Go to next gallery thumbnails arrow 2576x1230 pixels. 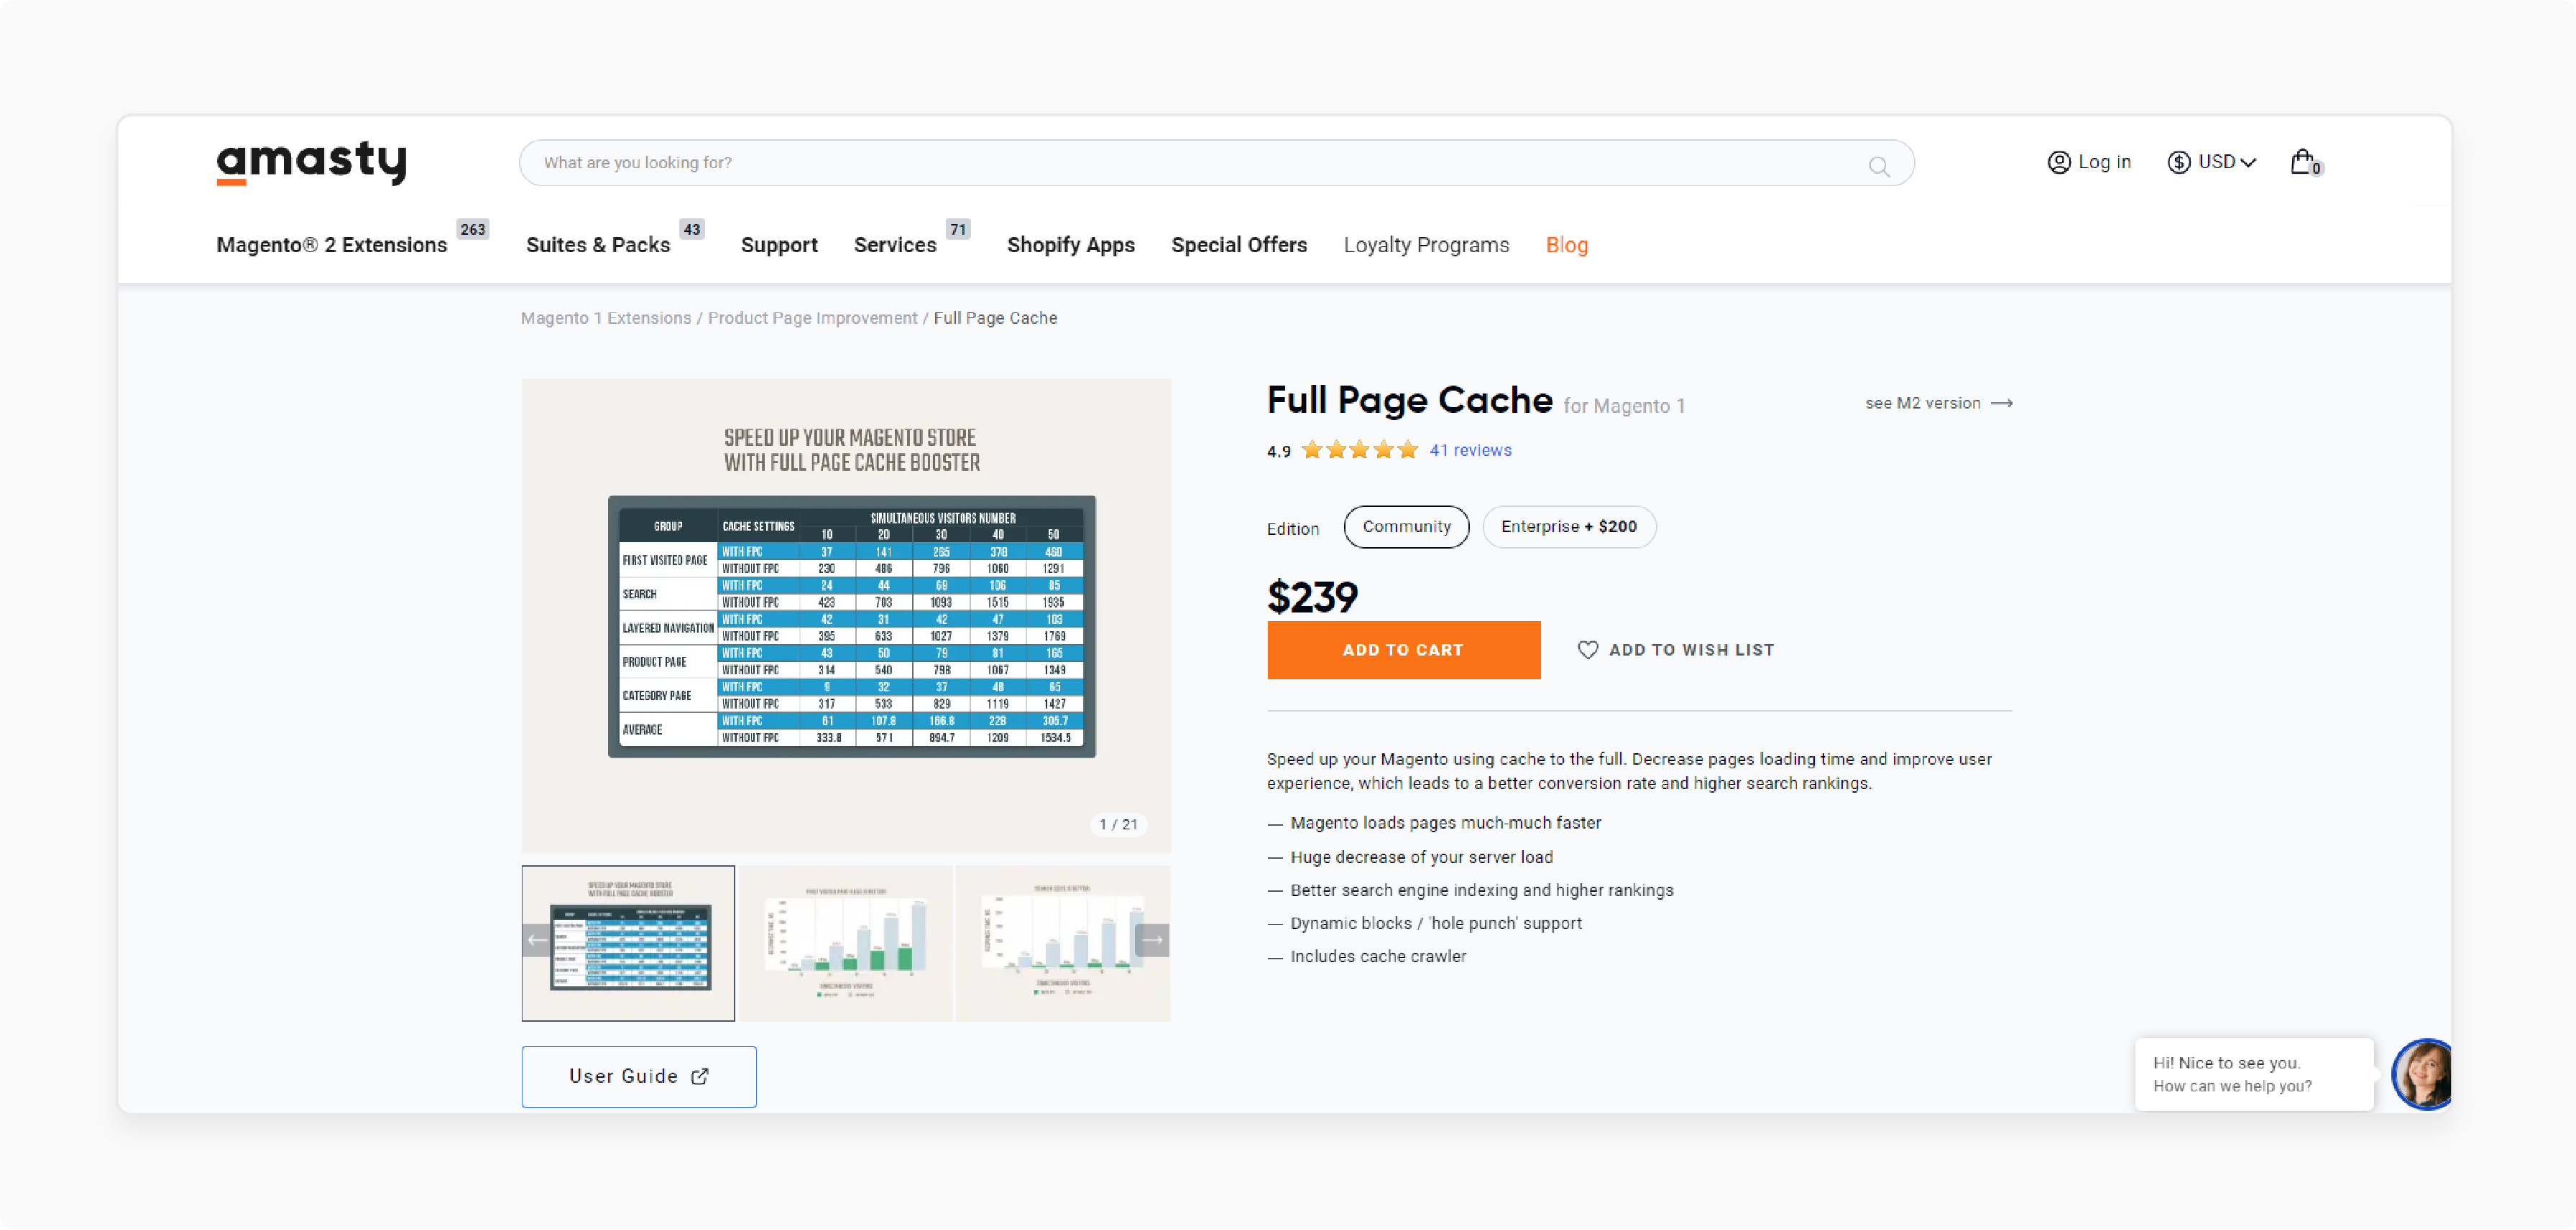[x=1152, y=940]
